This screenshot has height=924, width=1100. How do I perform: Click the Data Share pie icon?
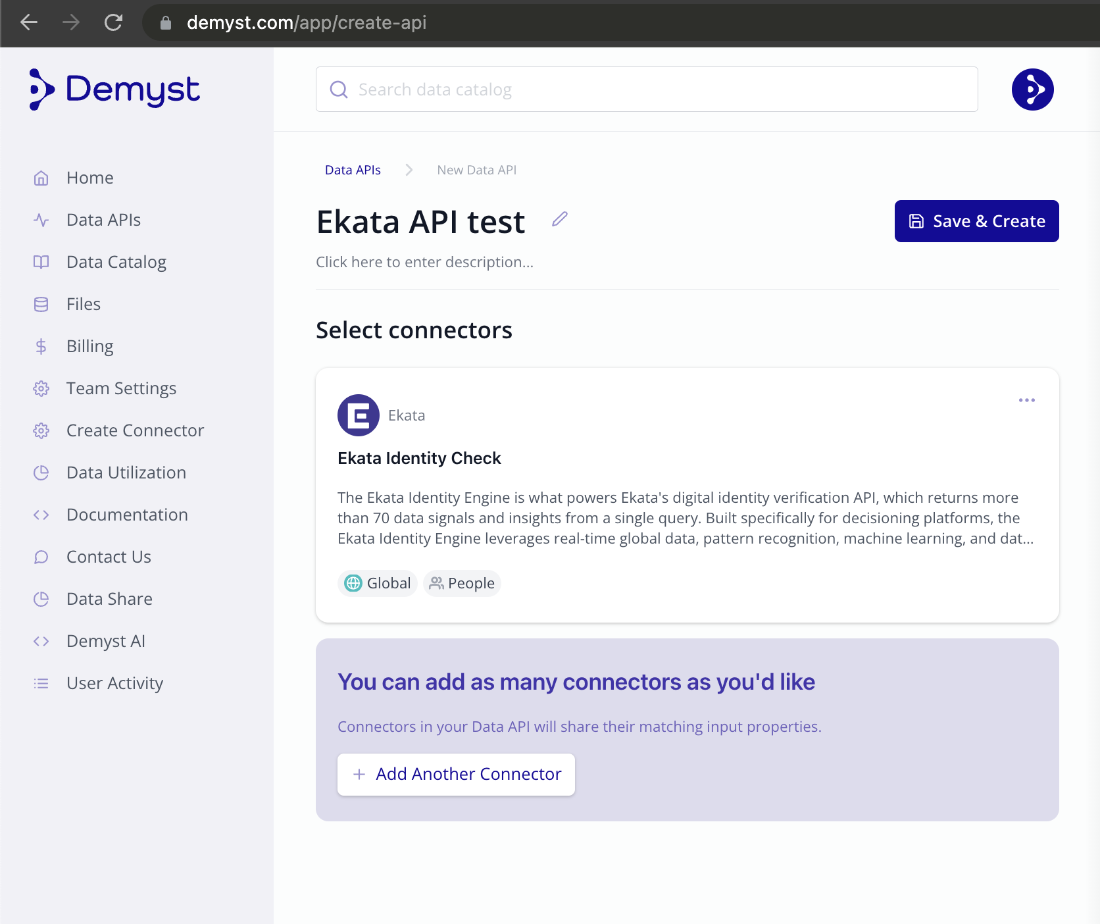coord(41,599)
